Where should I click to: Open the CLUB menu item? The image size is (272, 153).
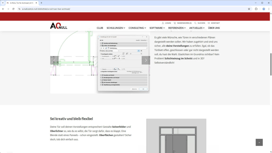100,28
